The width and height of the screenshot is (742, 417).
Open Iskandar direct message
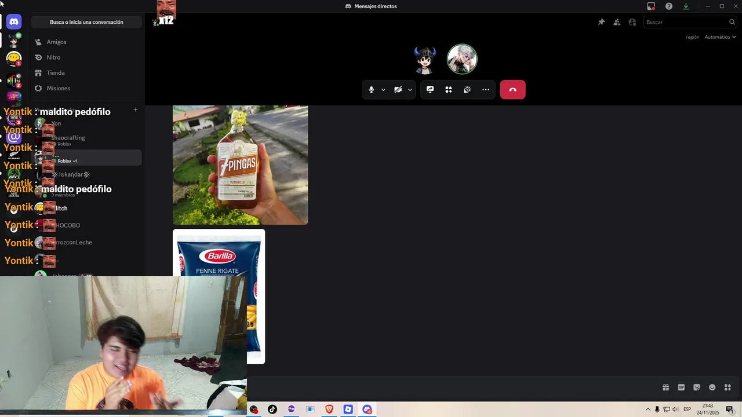pos(86,174)
